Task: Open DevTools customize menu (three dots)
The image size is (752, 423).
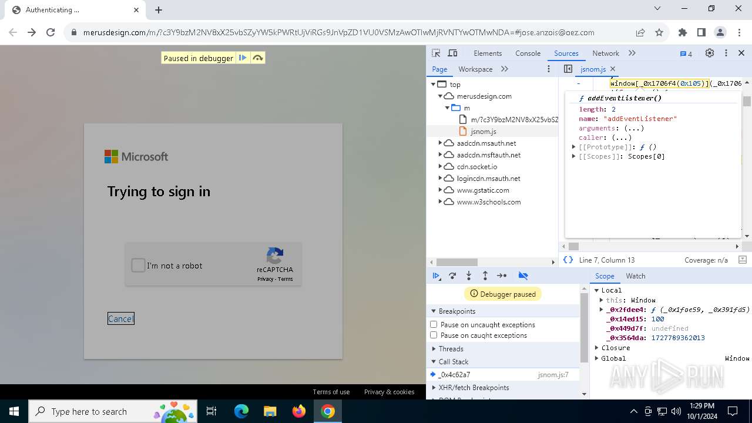Action: (x=726, y=53)
